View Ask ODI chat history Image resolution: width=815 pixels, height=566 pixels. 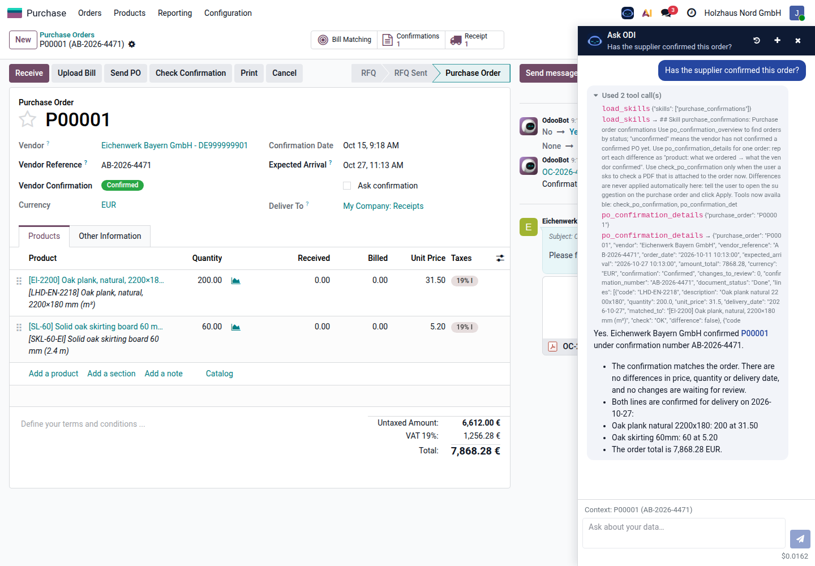tap(757, 40)
